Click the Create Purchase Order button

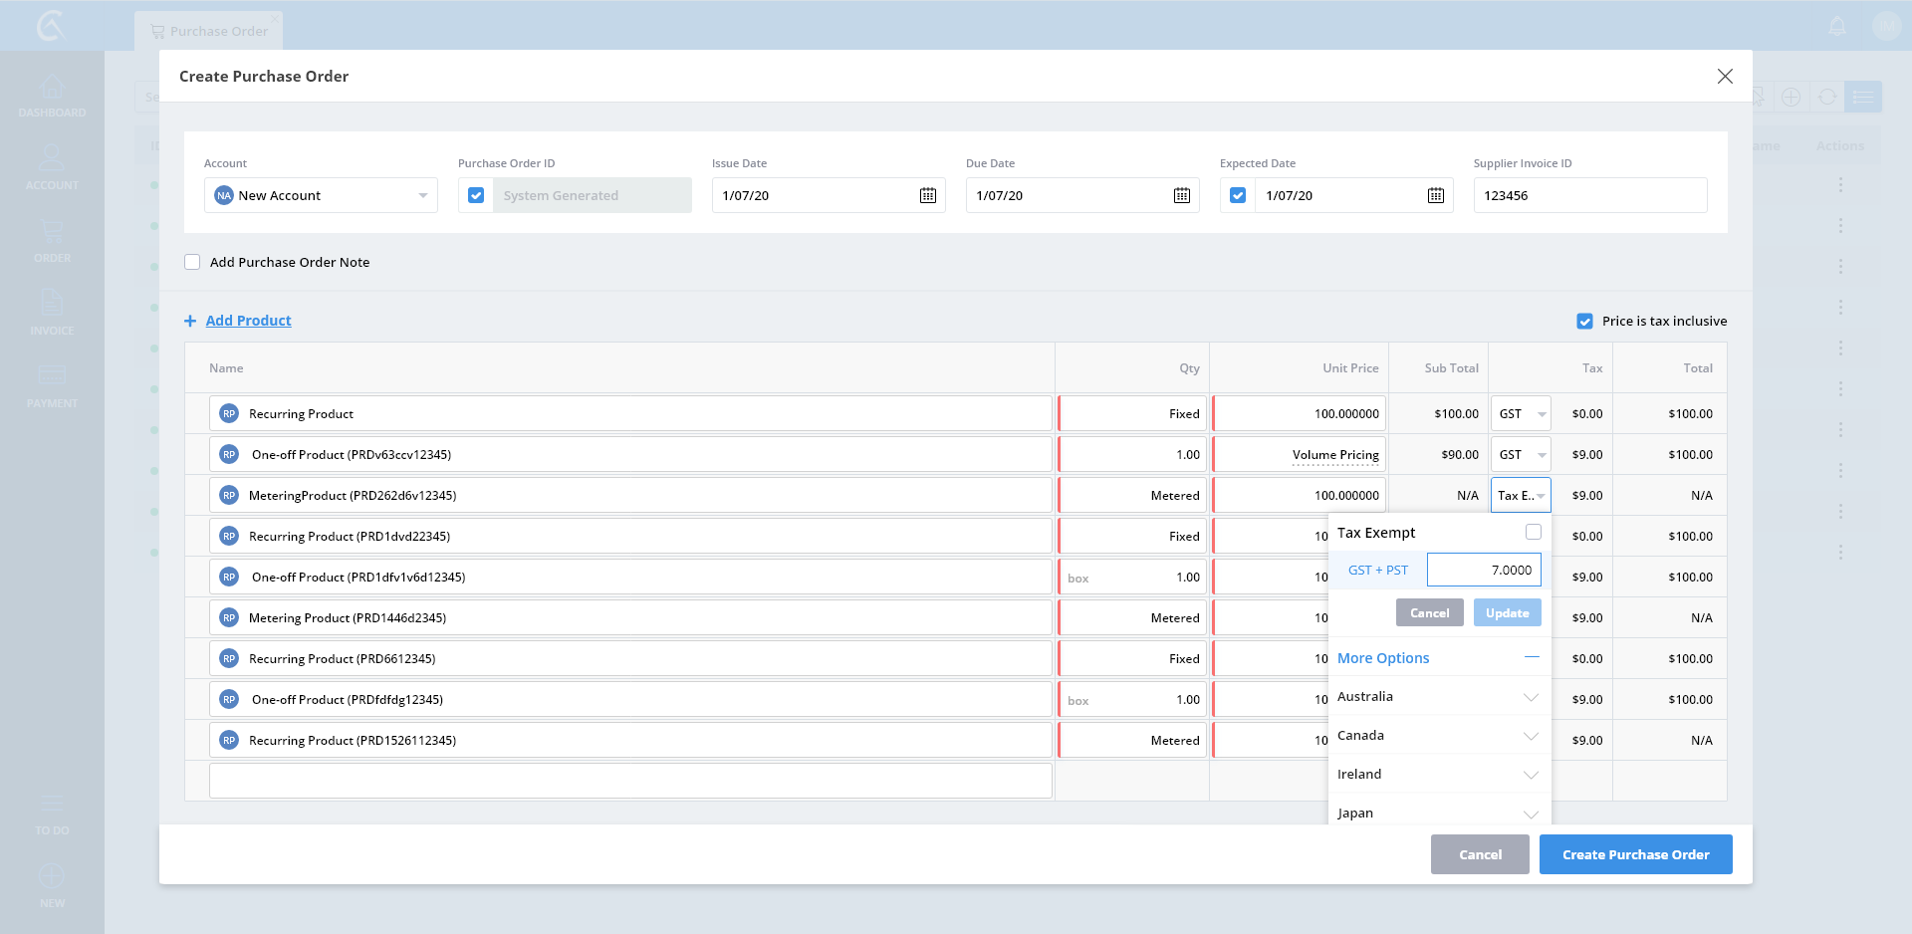click(1635, 854)
